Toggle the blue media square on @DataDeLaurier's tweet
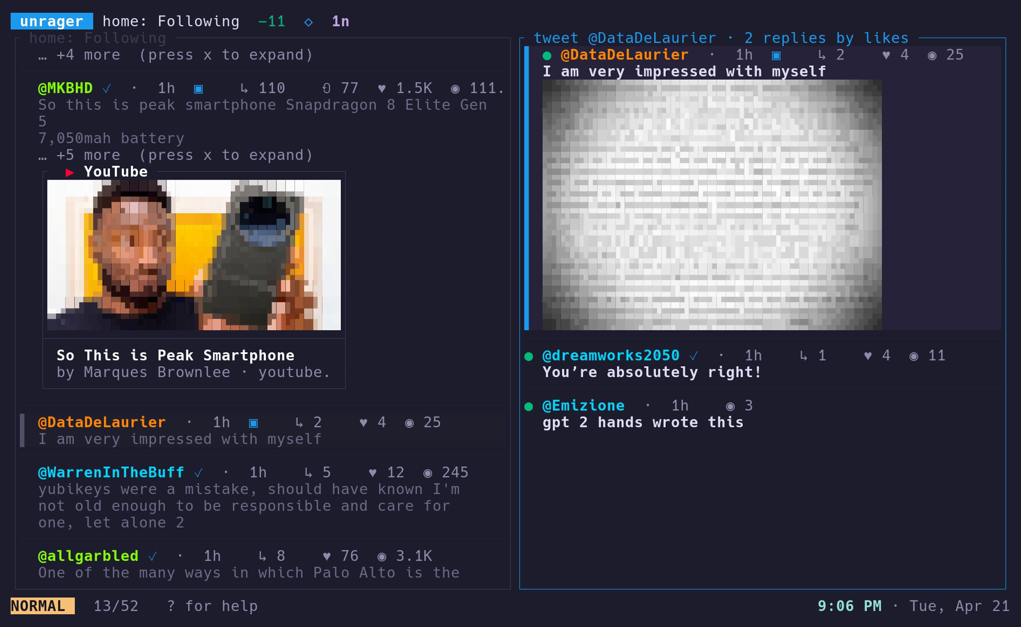This screenshot has width=1021, height=627. [x=254, y=422]
